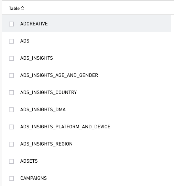Click the ADS table name text
This screenshot has width=174, height=186.
[x=25, y=41]
